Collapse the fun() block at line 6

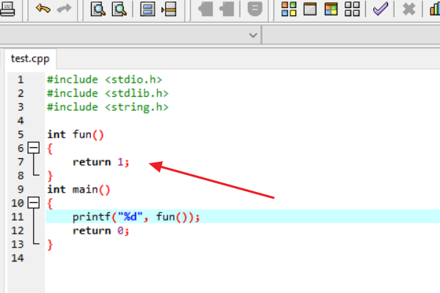pos(34,148)
